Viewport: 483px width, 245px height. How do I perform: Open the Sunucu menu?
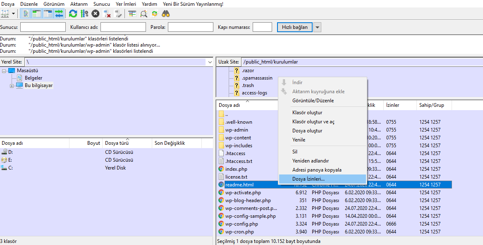(x=101, y=4)
